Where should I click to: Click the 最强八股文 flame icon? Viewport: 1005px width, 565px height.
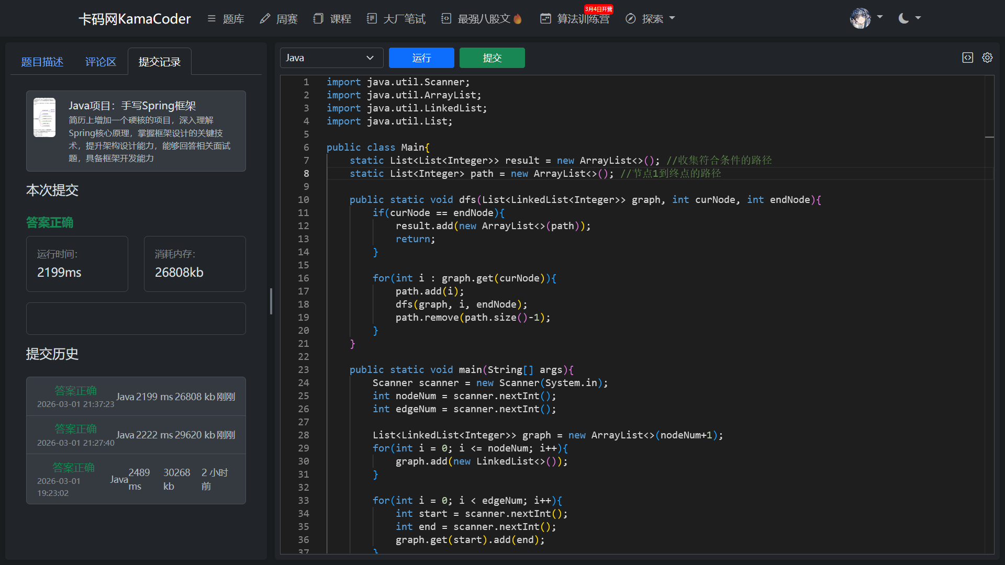(x=518, y=19)
